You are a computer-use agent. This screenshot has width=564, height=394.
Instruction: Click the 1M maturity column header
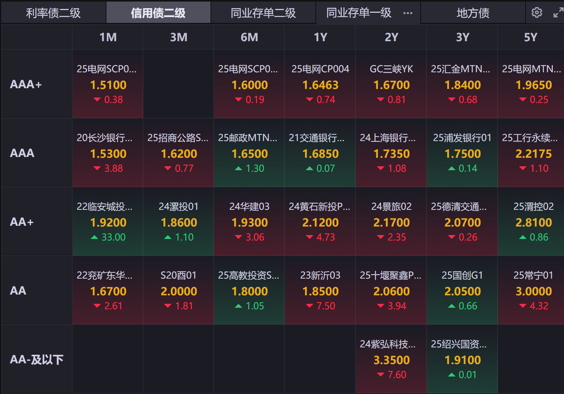[x=108, y=37]
